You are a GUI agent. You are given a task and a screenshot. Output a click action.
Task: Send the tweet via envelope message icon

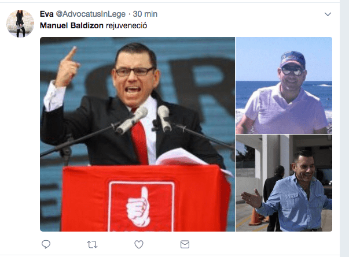pos(185,244)
